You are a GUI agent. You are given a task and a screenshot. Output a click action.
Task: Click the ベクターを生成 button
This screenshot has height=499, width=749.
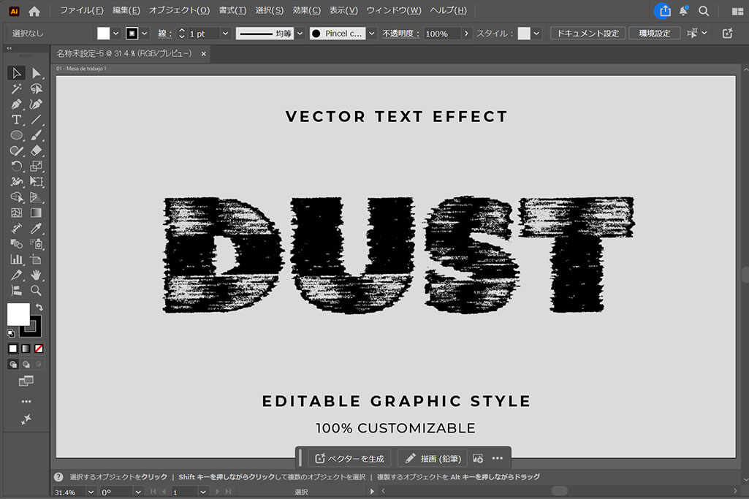pos(349,459)
